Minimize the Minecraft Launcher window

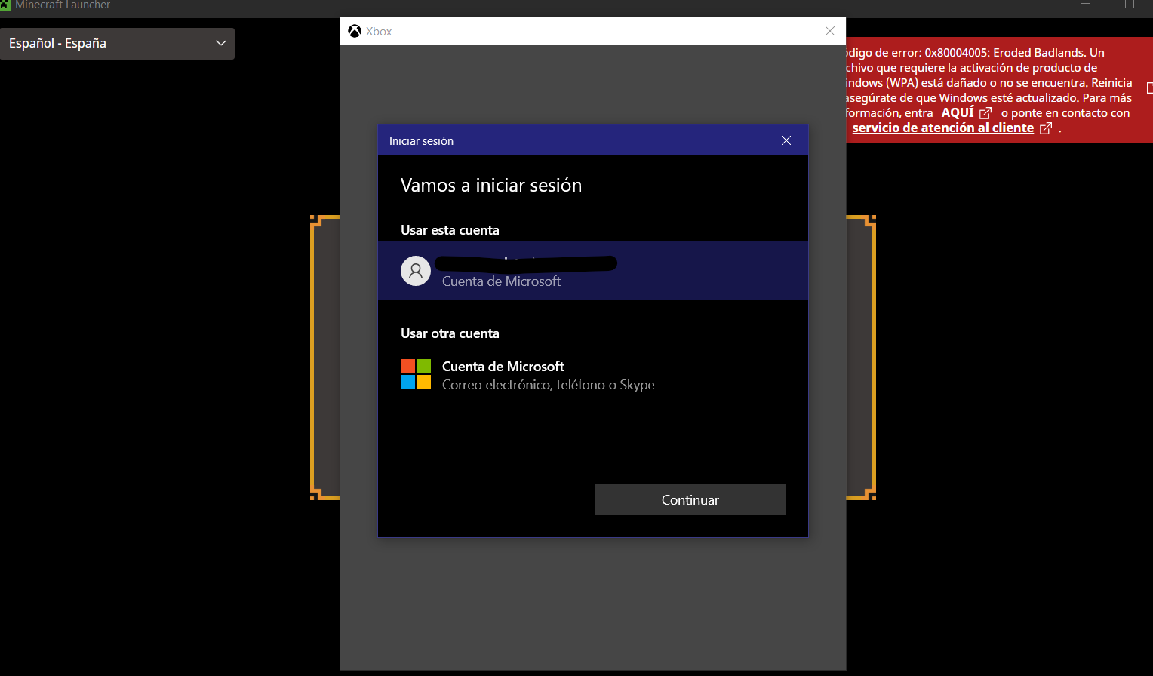click(x=1086, y=5)
